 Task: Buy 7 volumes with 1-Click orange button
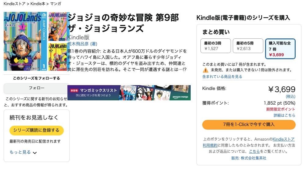pyautogui.click(x=249, y=124)
